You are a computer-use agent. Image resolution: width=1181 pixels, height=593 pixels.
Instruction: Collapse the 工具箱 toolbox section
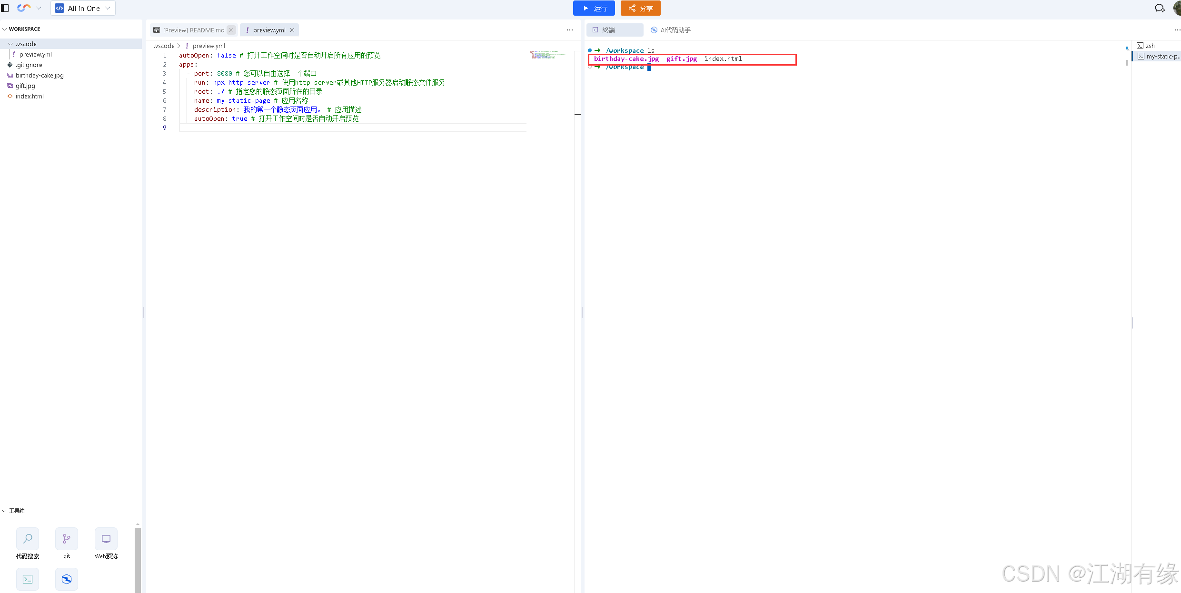4,511
